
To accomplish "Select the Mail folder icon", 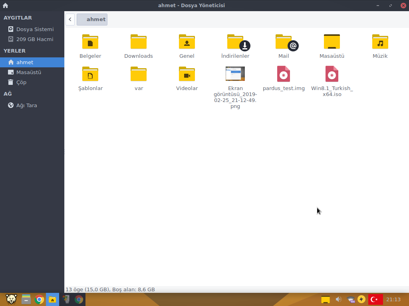I will pyautogui.click(x=284, y=42).
